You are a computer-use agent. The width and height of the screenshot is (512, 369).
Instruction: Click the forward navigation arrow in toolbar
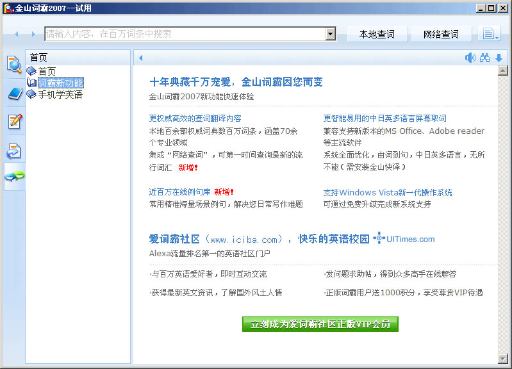[x=33, y=34]
